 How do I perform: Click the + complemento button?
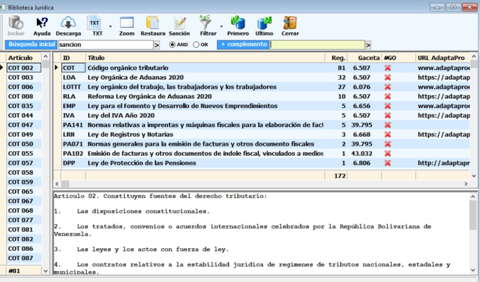(x=243, y=44)
